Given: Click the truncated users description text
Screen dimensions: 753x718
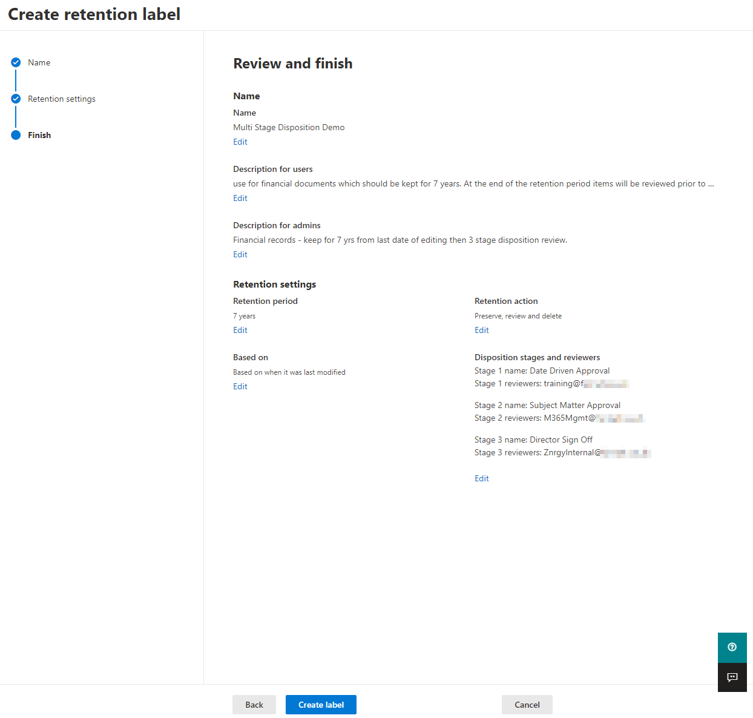Looking at the screenshot, I should 473,183.
